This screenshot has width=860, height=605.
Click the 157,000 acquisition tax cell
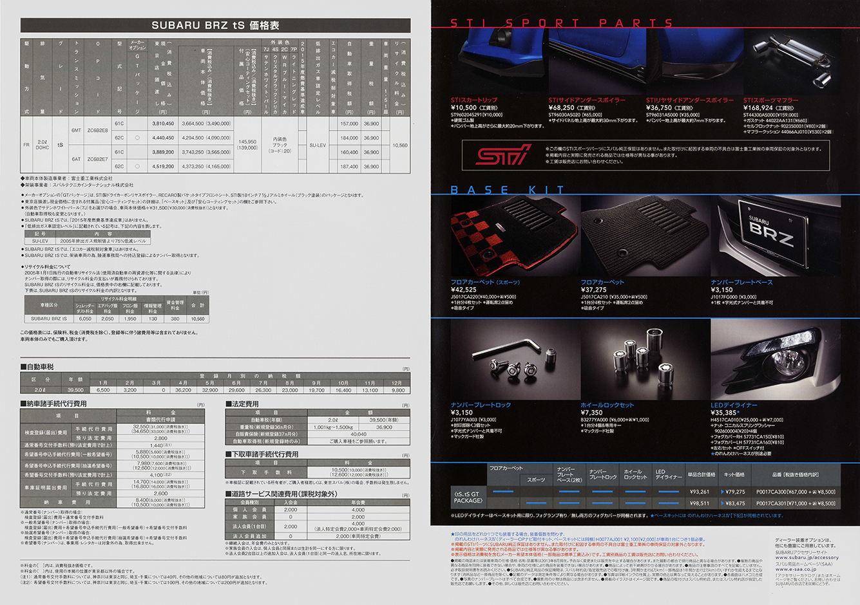click(349, 124)
